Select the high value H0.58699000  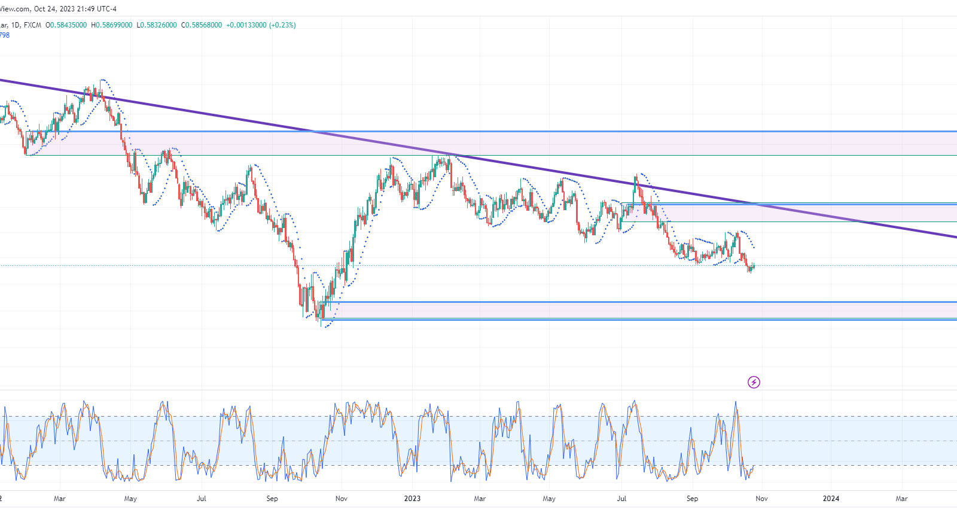click(x=112, y=25)
